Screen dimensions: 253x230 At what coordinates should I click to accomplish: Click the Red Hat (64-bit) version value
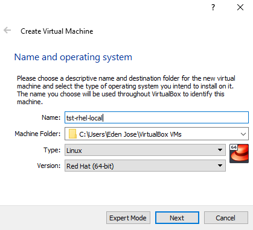coord(90,166)
